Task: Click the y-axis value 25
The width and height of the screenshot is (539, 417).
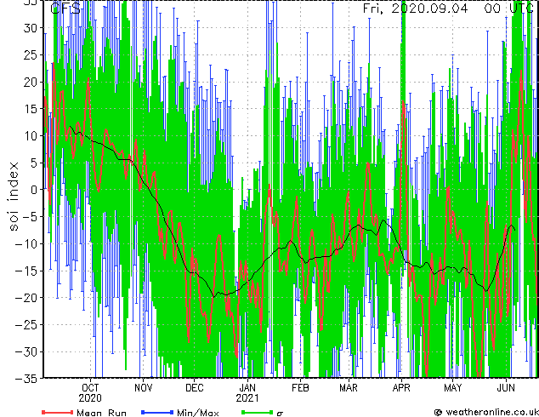Action: tap(31, 54)
